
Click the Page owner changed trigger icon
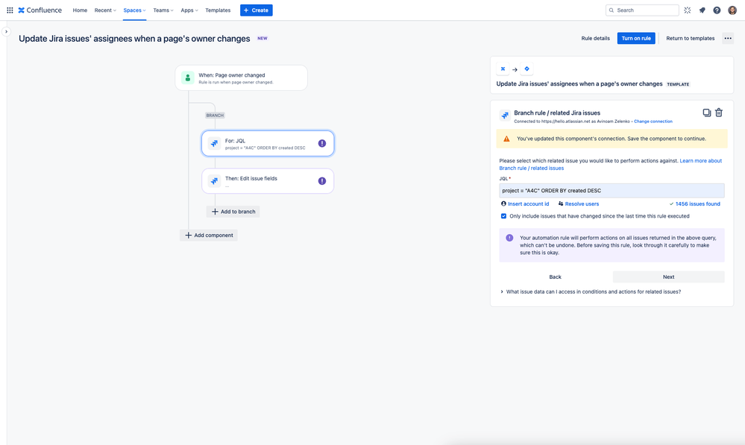[188, 78]
